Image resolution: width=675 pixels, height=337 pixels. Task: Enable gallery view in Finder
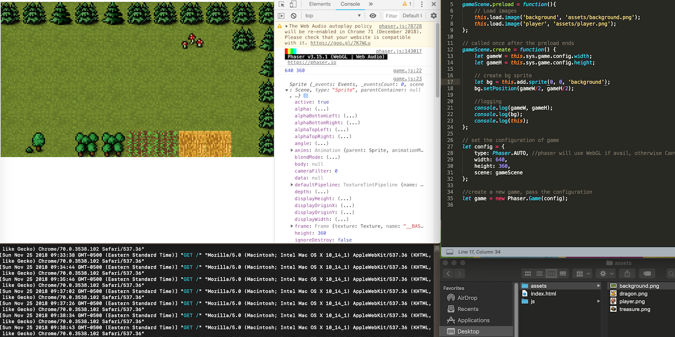pyautogui.click(x=563, y=273)
